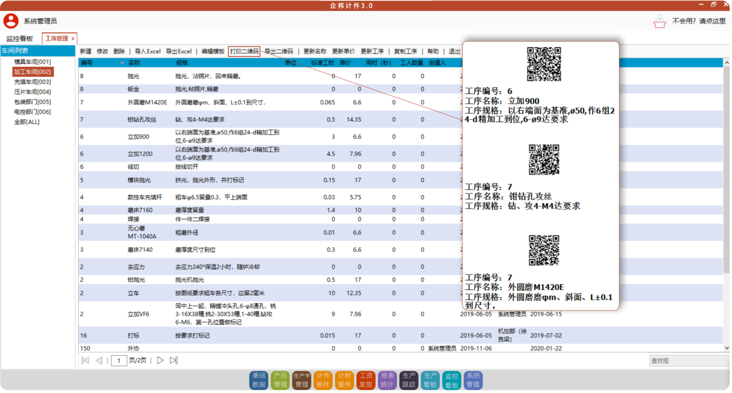Image resolution: width=732 pixels, height=393 pixels.
Task: Open the 生产跟踪 dark icon
Action: [409, 380]
